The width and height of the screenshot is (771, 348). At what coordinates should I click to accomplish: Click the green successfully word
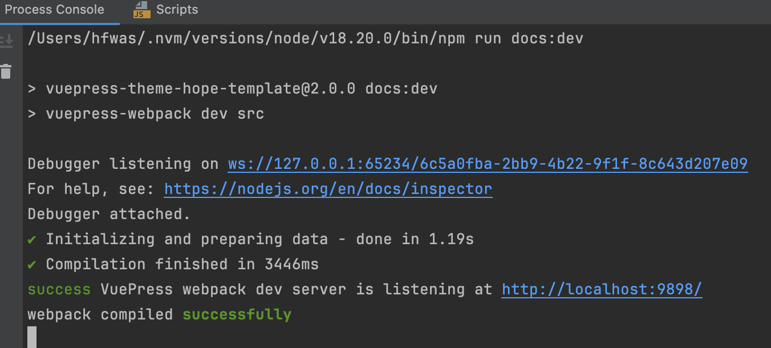click(x=237, y=314)
